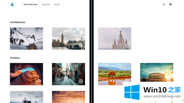Screen dimensions: 184x103
Task: Open the search icon in header
Action: point(164,4)
